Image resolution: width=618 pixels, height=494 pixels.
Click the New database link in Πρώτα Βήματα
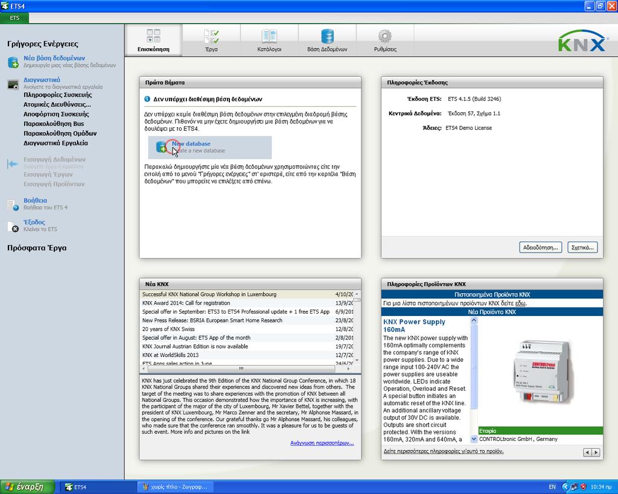(191, 144)
